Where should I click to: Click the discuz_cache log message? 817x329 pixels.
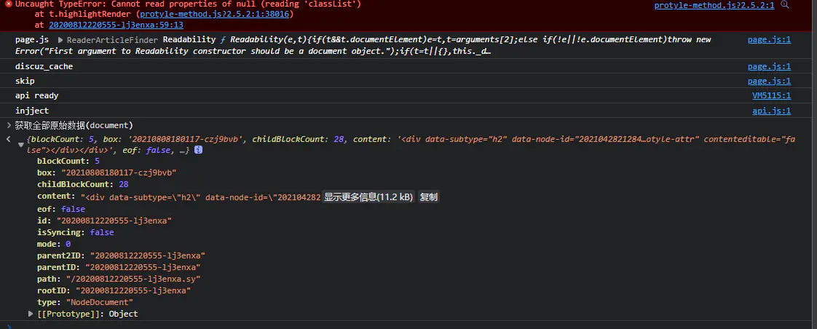pos(44,67)
